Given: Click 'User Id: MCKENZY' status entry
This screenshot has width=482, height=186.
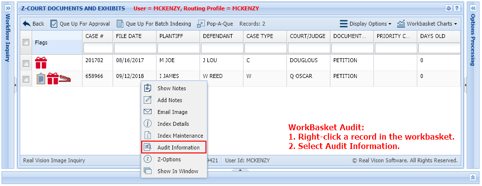Looking at the screenshot, I should 247,160.
